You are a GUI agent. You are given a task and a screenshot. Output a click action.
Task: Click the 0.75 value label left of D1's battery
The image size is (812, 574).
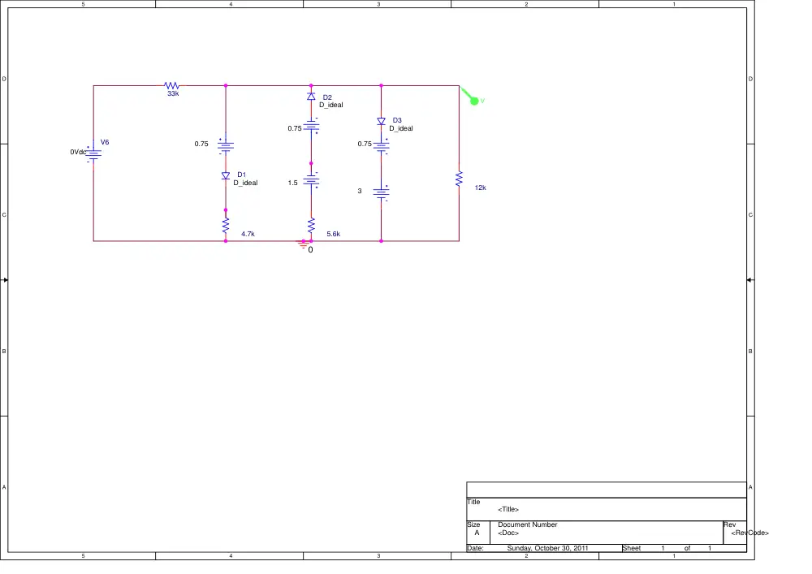tap(201, 144)
